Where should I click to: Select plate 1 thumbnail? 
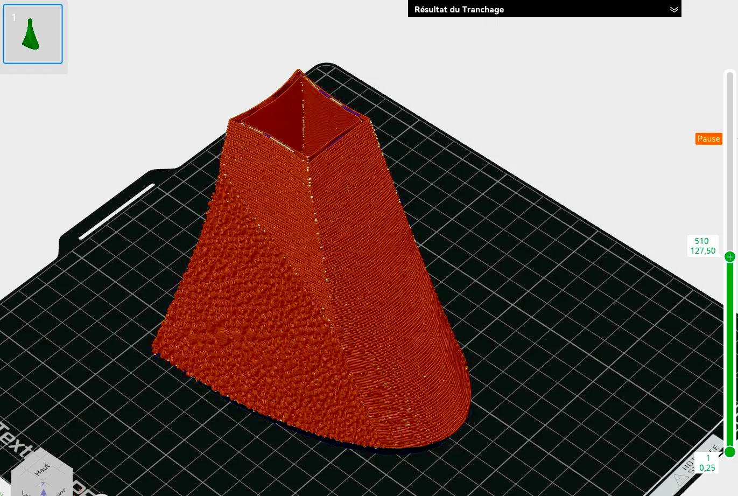pyautogui.click(x=33, y=34)
